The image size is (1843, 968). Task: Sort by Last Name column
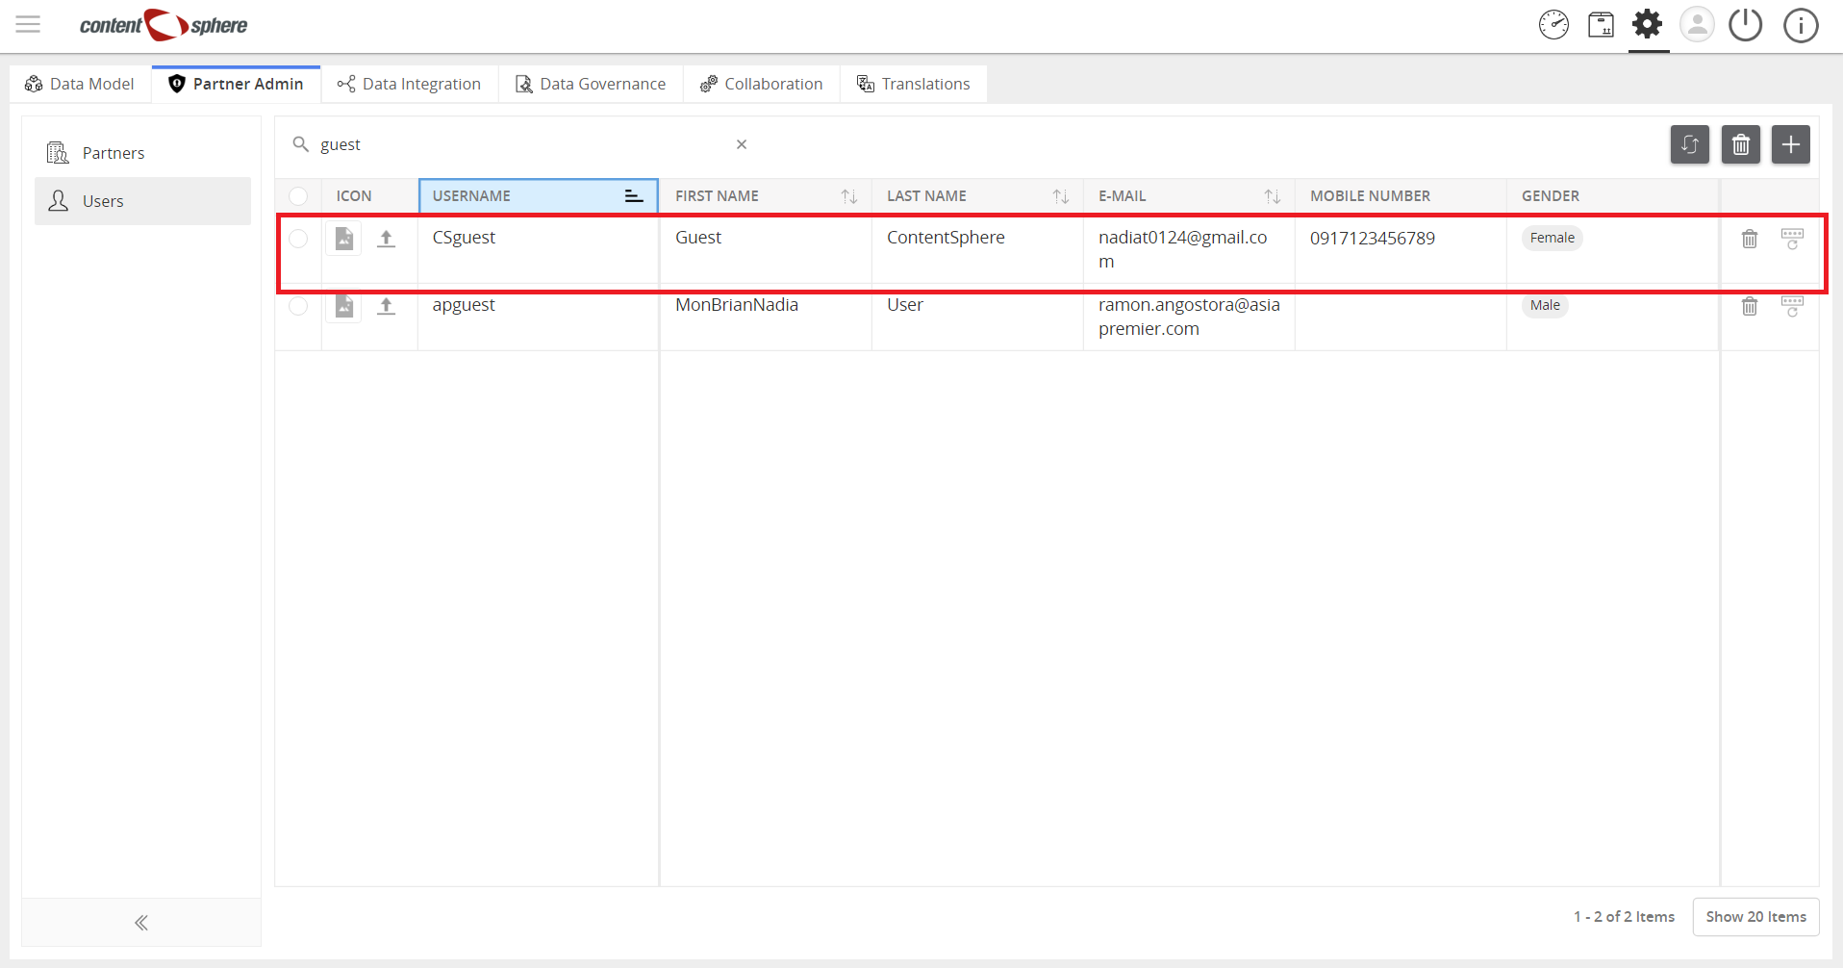click(x=1060, y=196)
